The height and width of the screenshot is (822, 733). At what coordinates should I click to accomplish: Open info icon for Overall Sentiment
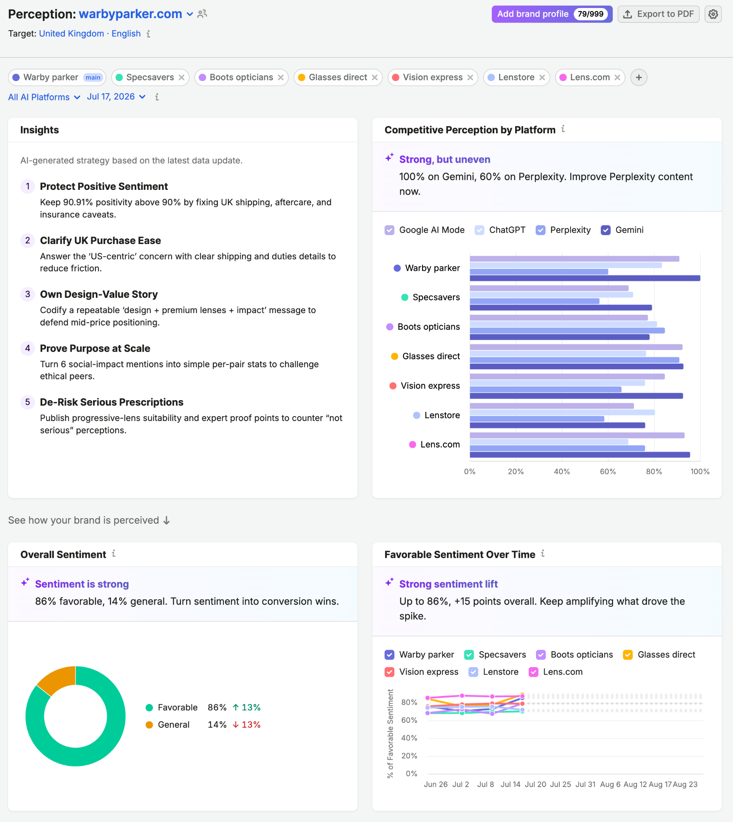click(x=114, y=553)
